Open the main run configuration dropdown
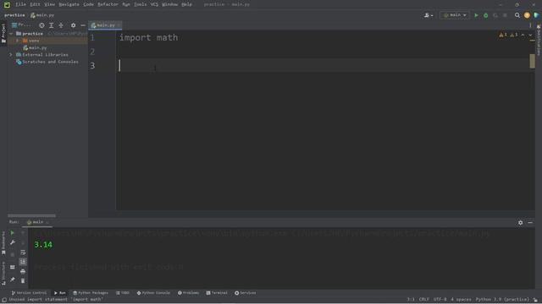Screen dimensions: 542x304 [x=454, y=15]
